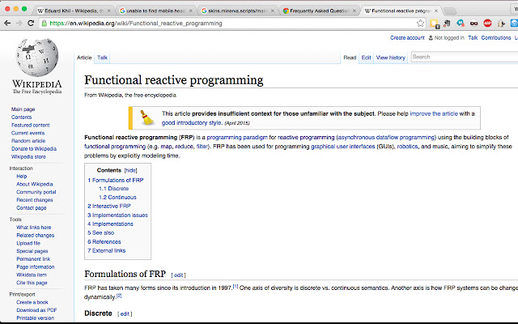Click the Not logged in user icon
Screen dimensions: 518x324
(x=431, y=38)
